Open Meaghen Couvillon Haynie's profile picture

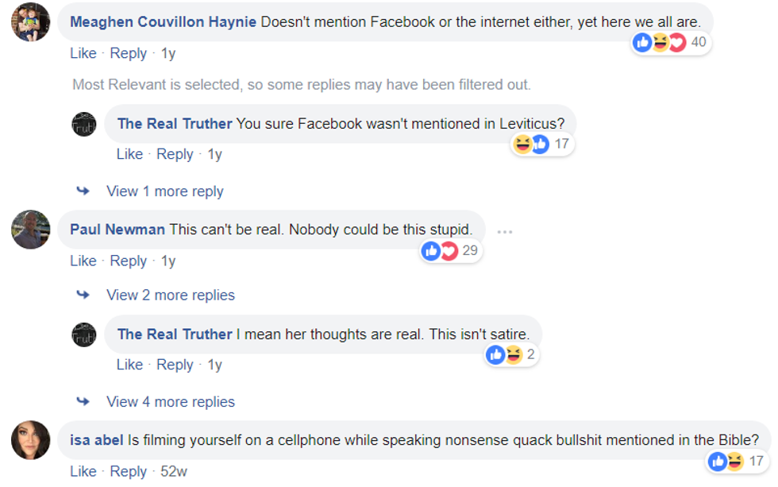point(31,21)
